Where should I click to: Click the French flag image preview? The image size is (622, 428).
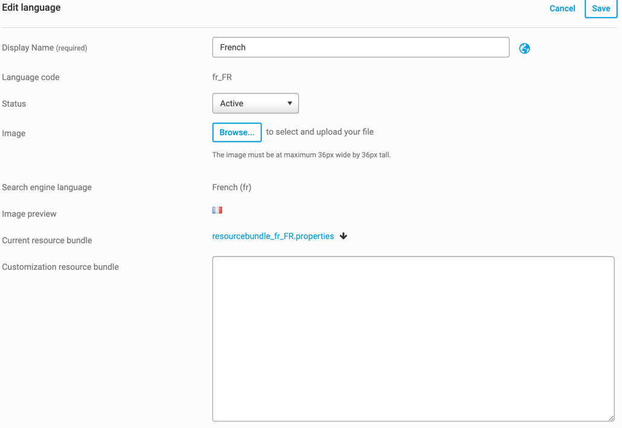[x=217, y=210]
